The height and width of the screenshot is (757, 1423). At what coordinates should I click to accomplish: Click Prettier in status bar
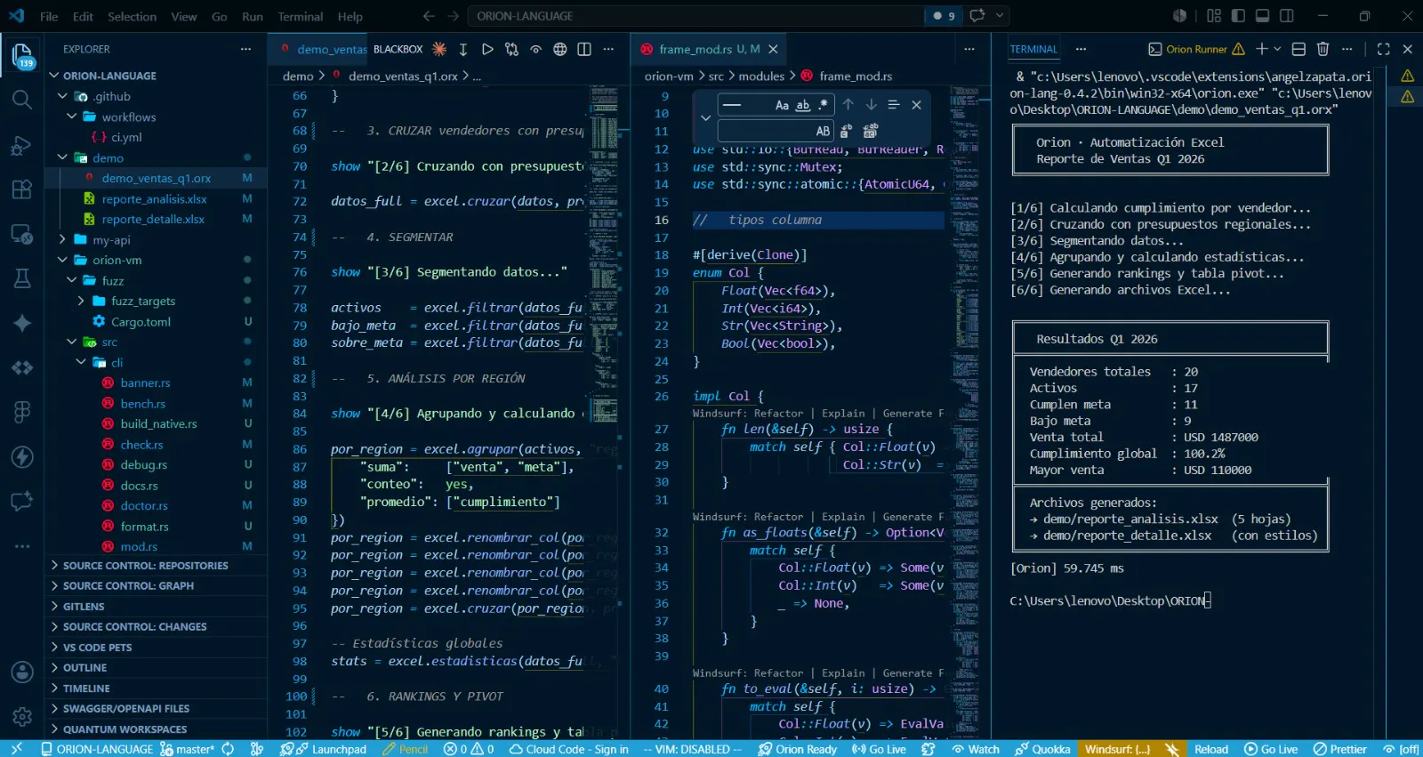coord(1340,749)
